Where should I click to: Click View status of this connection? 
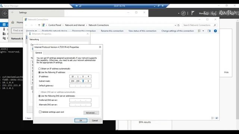[142, 31]
